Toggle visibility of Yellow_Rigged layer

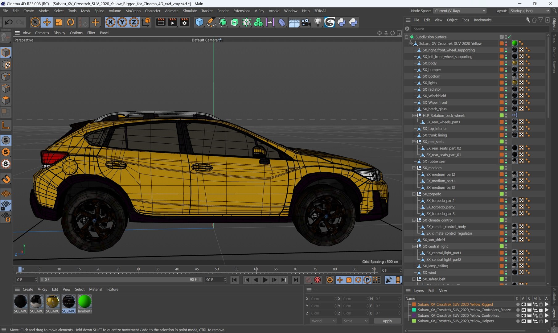click(x=523, y=305)
